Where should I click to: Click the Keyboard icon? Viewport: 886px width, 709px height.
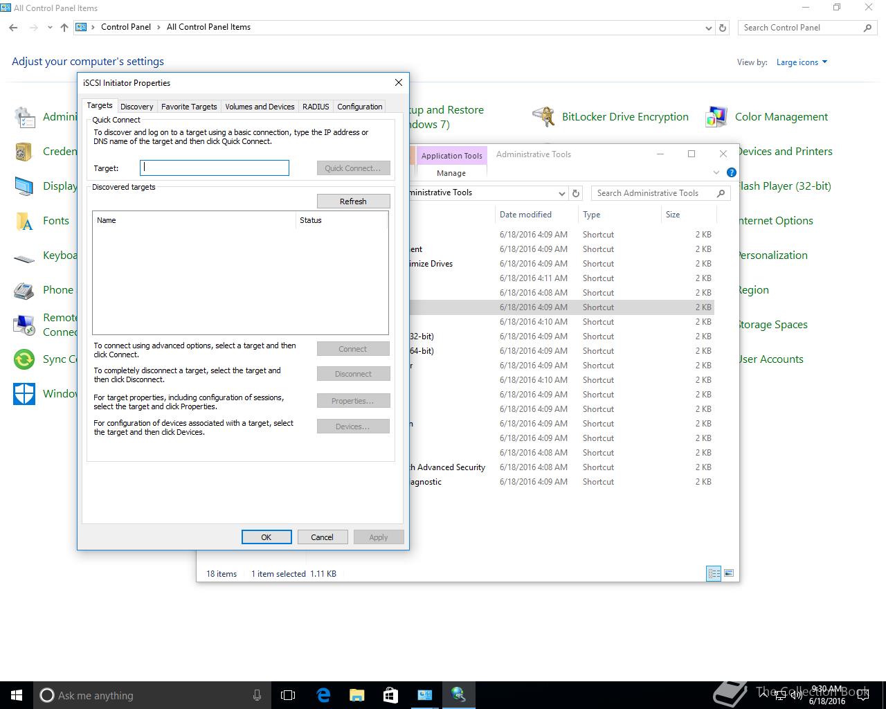[24, 259]
